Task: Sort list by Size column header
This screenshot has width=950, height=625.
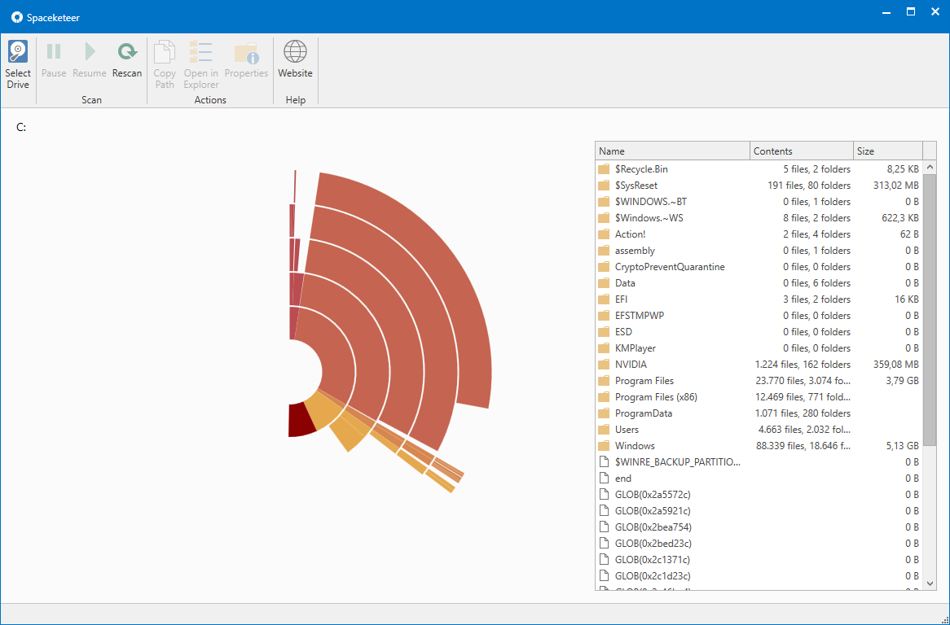Action: (x=887, y=151)
